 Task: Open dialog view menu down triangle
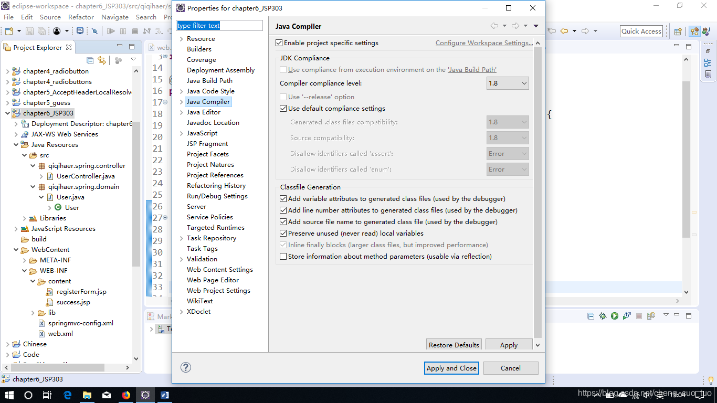pos(536,26)
